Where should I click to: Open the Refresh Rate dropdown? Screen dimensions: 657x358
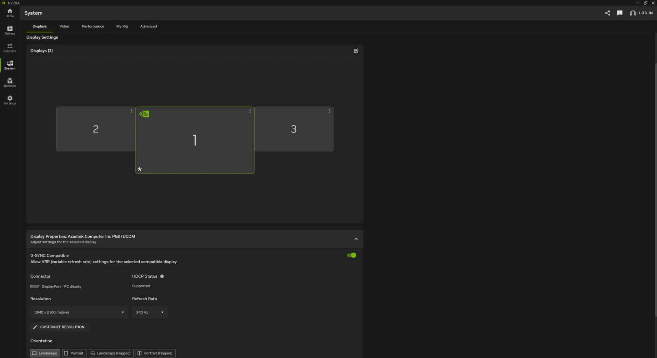point(150,312)
